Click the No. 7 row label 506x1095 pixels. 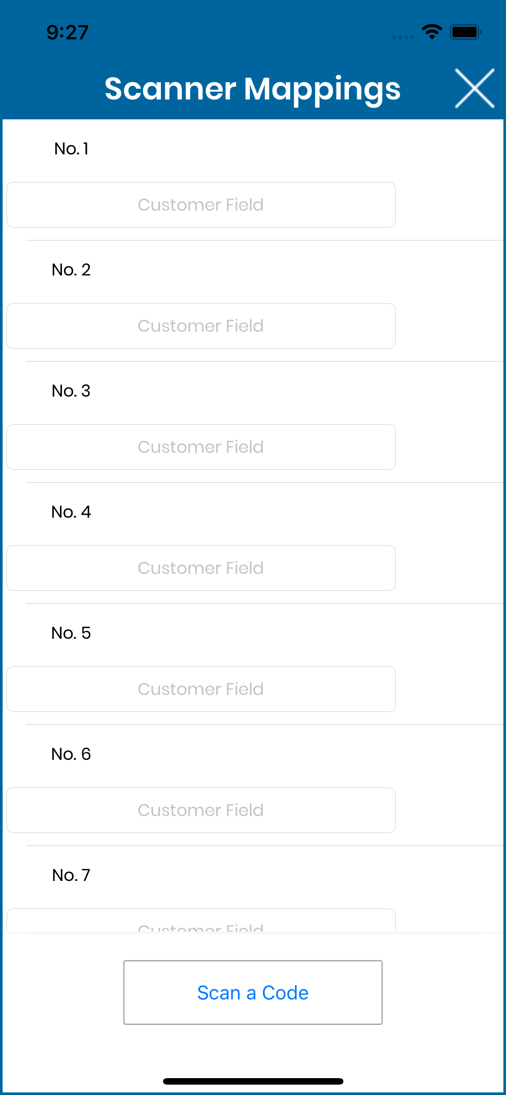[71, 875]
